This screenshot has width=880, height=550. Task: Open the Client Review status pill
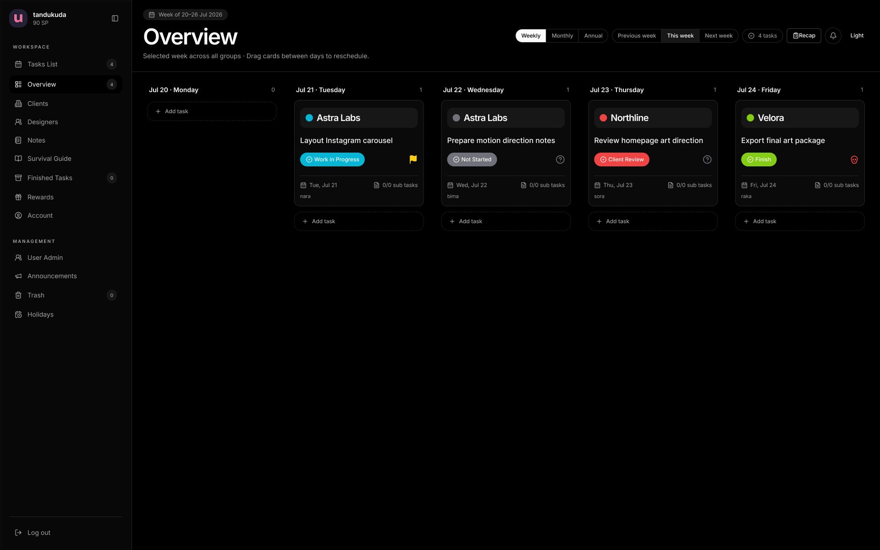[621, 159]
